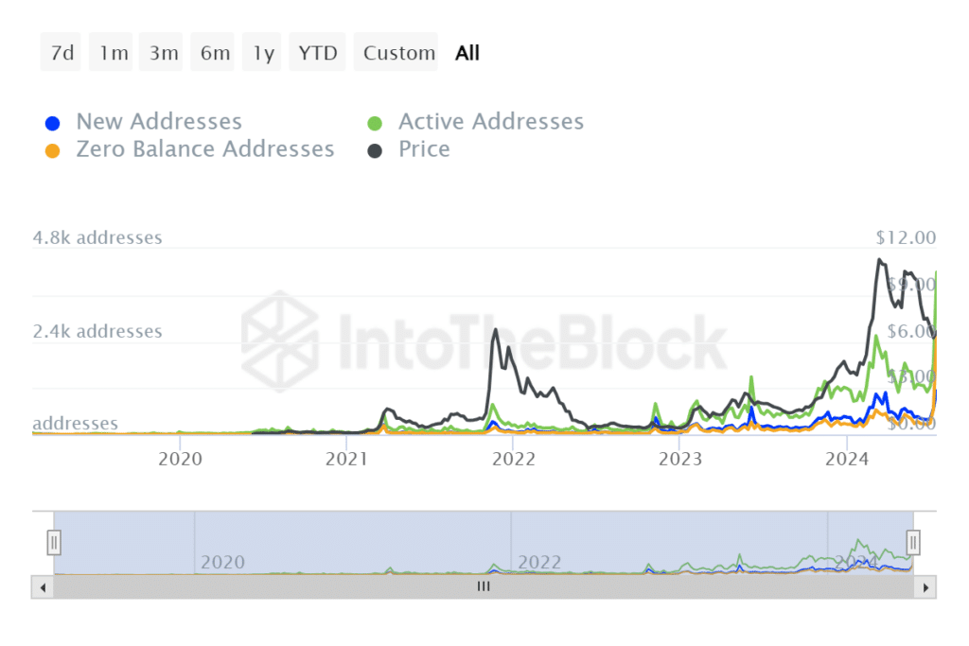
Task: Hide the Zero Balance Addresses series
Action: pyautogui.click(x=204, y=149)
